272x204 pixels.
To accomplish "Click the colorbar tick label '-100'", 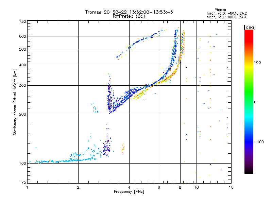I will tap(259, 142).
